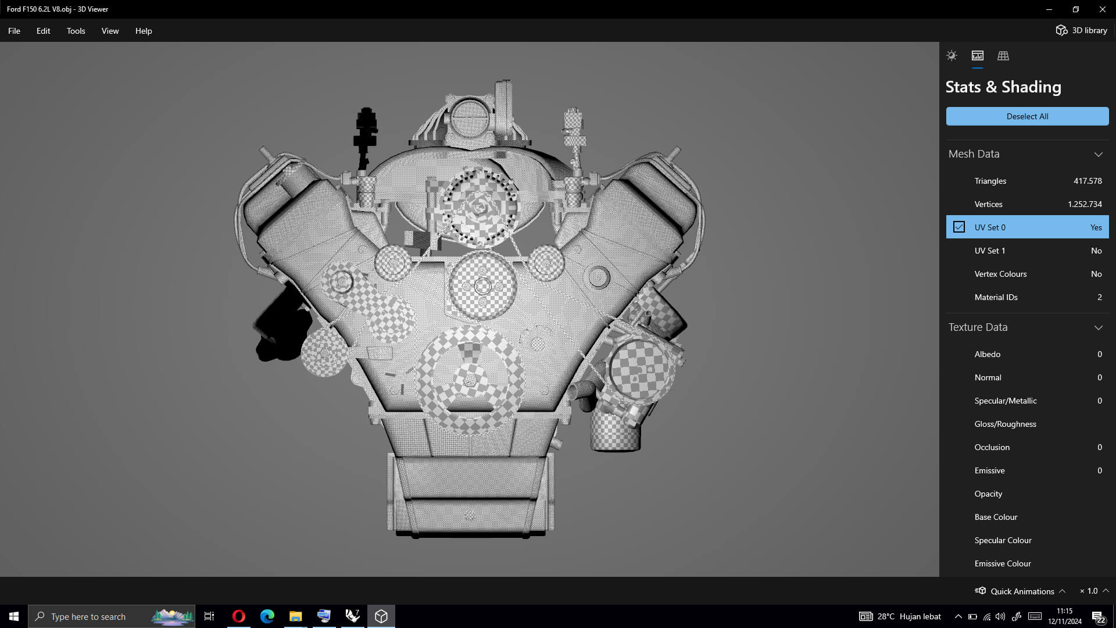Open the View menu
The width and height of the screenshot is (1116, 628).
click(110, 31)
